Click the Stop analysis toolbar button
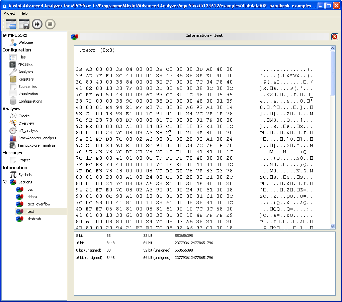This screenshot has width=342, height=302. (50, 24)
